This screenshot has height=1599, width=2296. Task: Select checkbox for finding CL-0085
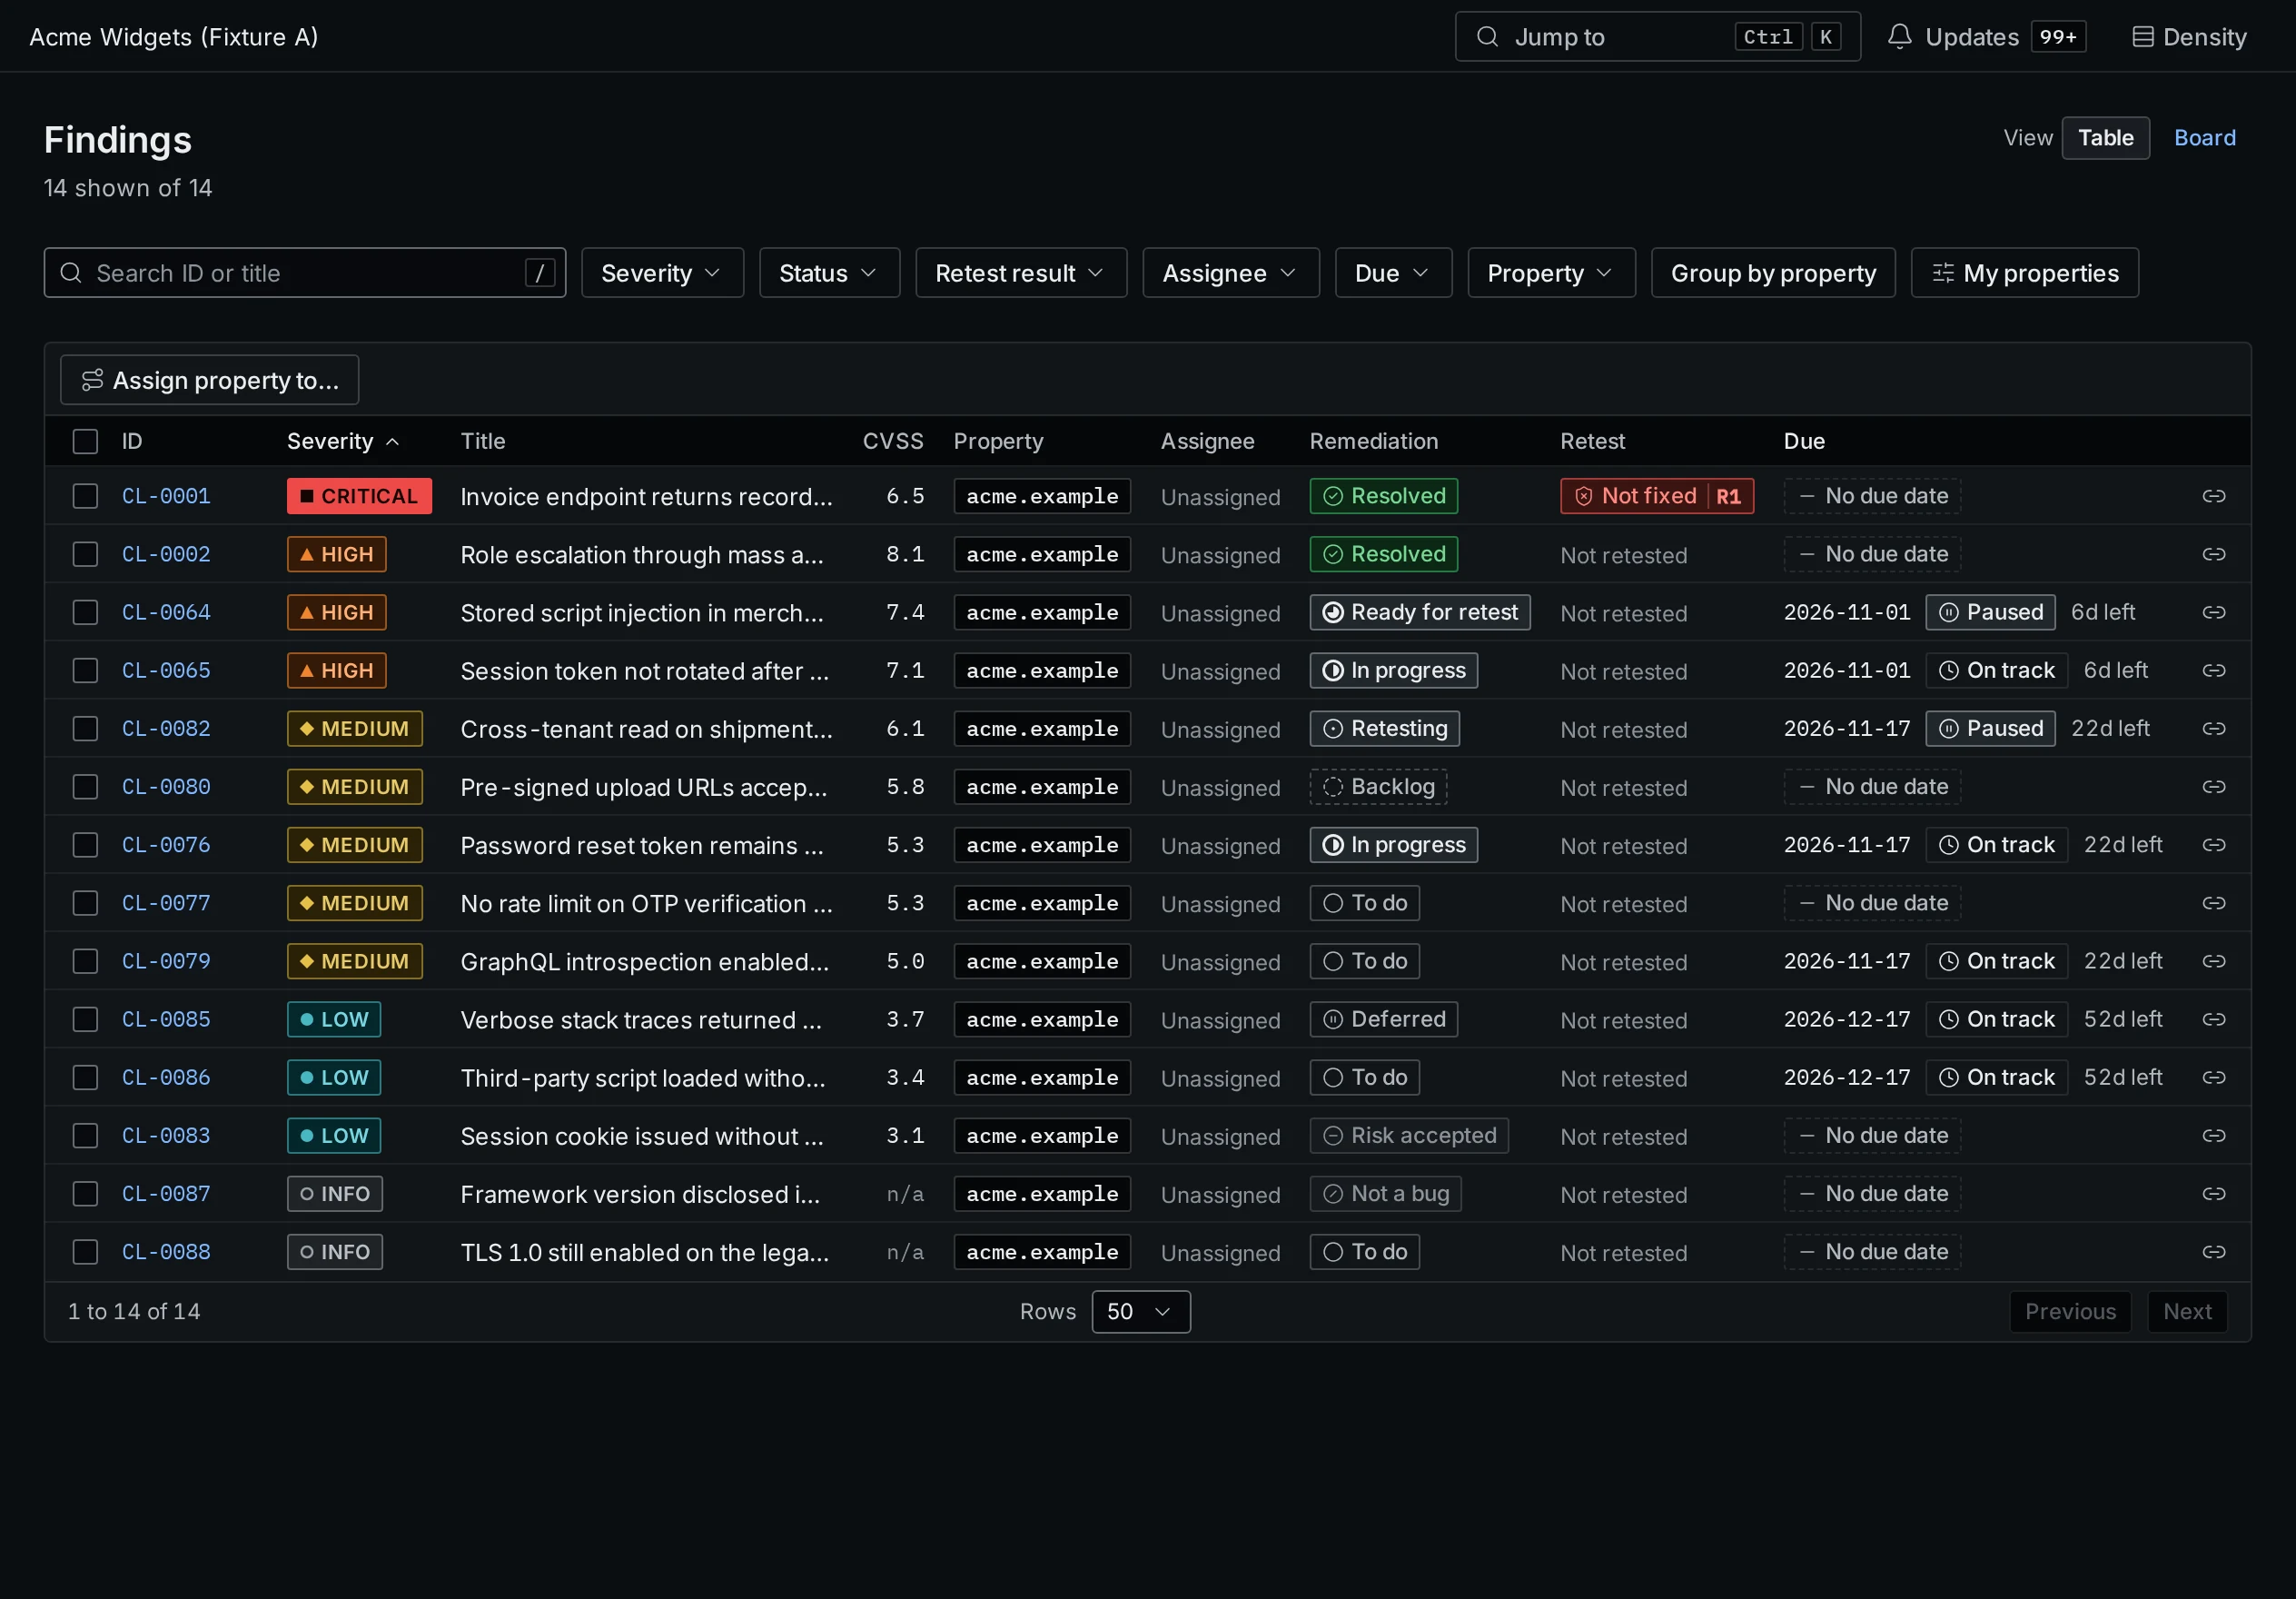85,1018
